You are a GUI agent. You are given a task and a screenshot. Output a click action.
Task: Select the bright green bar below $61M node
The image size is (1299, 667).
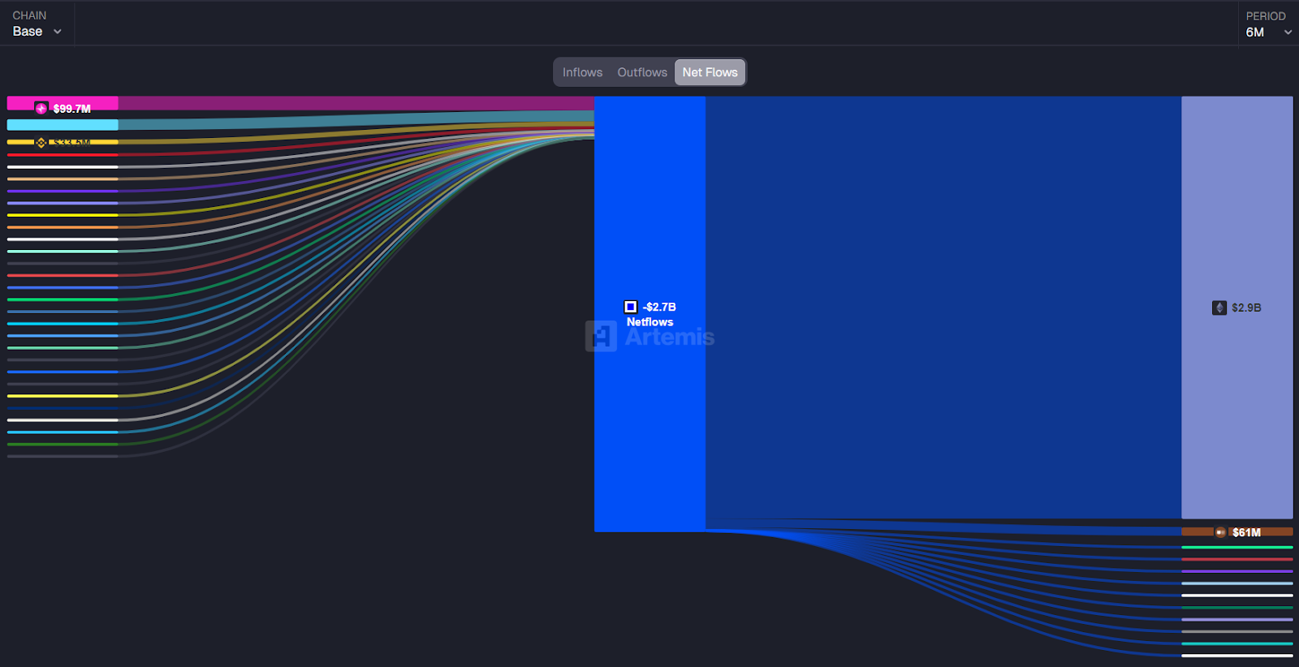1236,548
